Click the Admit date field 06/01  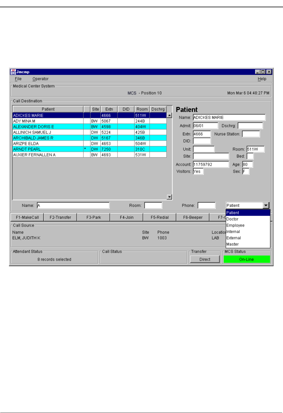205,126
